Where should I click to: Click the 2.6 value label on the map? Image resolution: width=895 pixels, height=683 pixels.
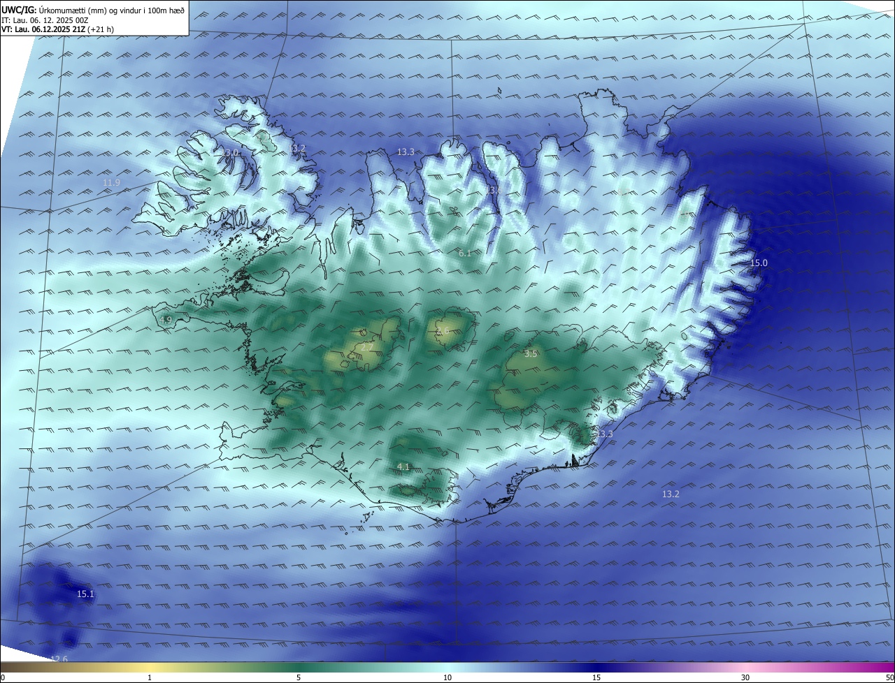[x=443, y=331]
